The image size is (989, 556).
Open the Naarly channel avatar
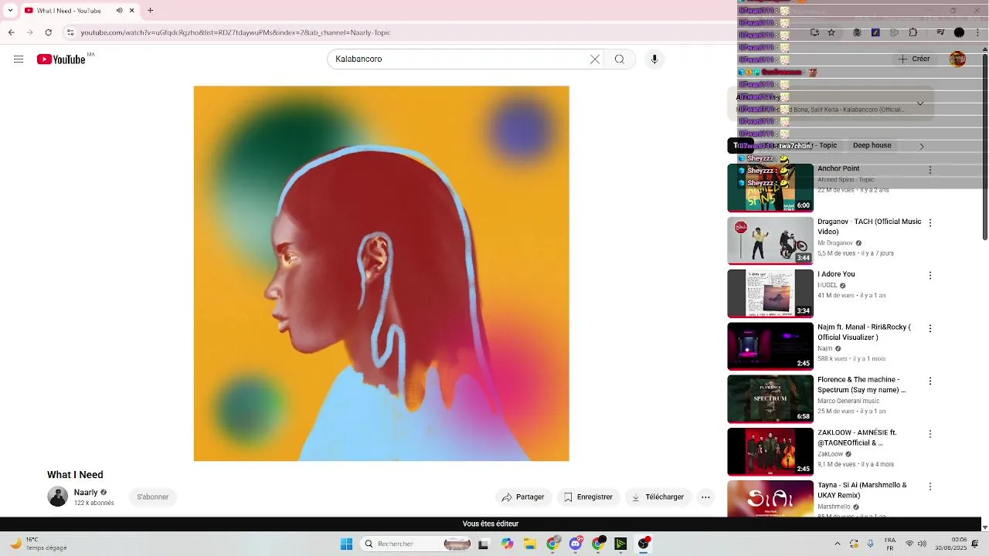click(57, 497)
